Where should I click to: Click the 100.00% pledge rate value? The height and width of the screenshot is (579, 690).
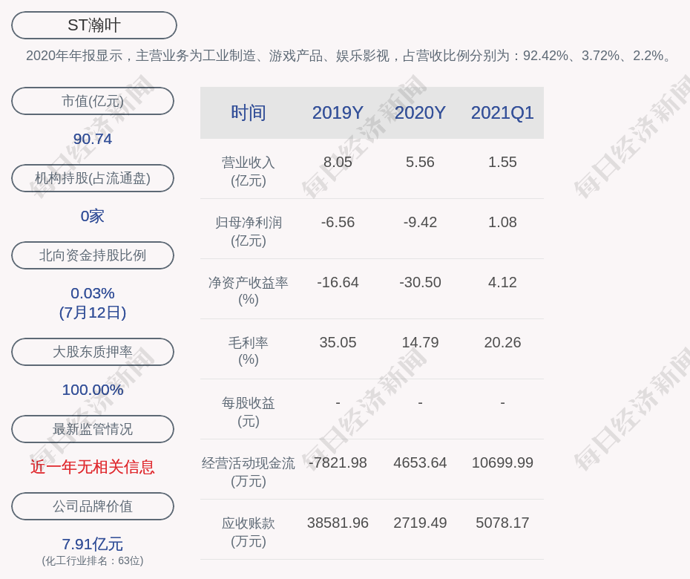92,388
